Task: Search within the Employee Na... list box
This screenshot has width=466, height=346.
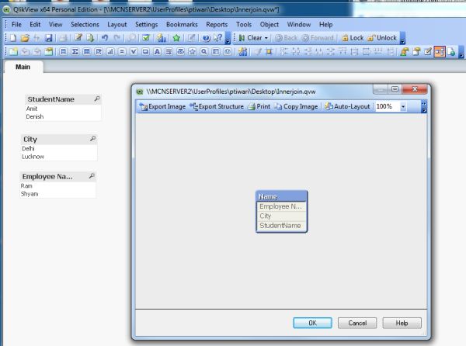Action: (x=92, y=176)
